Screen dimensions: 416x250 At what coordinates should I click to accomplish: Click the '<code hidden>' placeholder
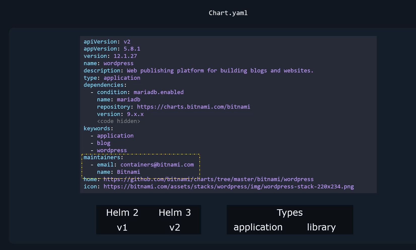(119, 121)
